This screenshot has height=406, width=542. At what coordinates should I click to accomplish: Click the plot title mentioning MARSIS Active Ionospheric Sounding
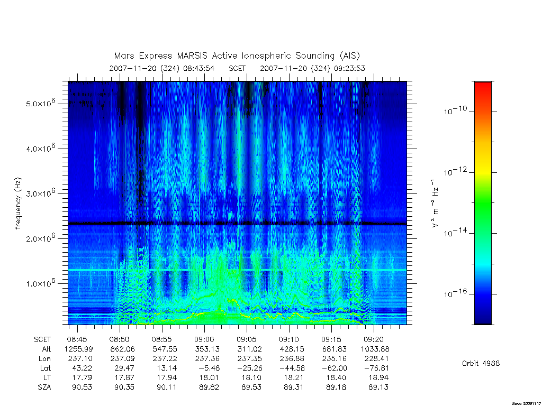click(x=237, y=56)
